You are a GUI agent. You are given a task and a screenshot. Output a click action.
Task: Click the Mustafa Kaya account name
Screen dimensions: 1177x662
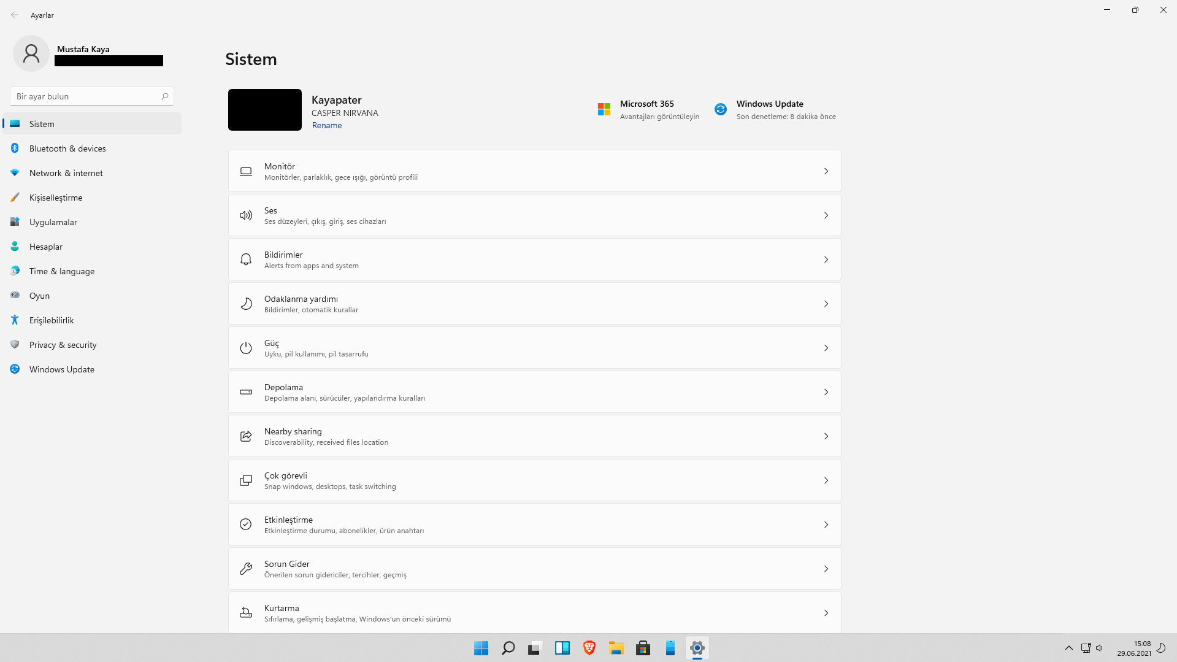click(83, 49)
